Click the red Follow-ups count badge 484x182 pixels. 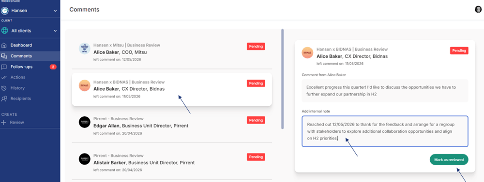tap(53, 67)
